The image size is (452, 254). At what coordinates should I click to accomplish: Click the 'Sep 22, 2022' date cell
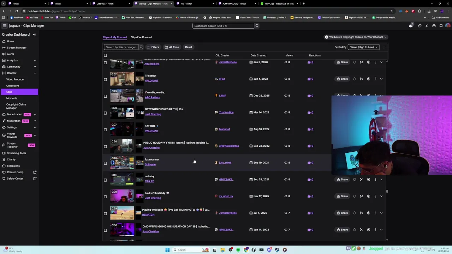(261, 146)
